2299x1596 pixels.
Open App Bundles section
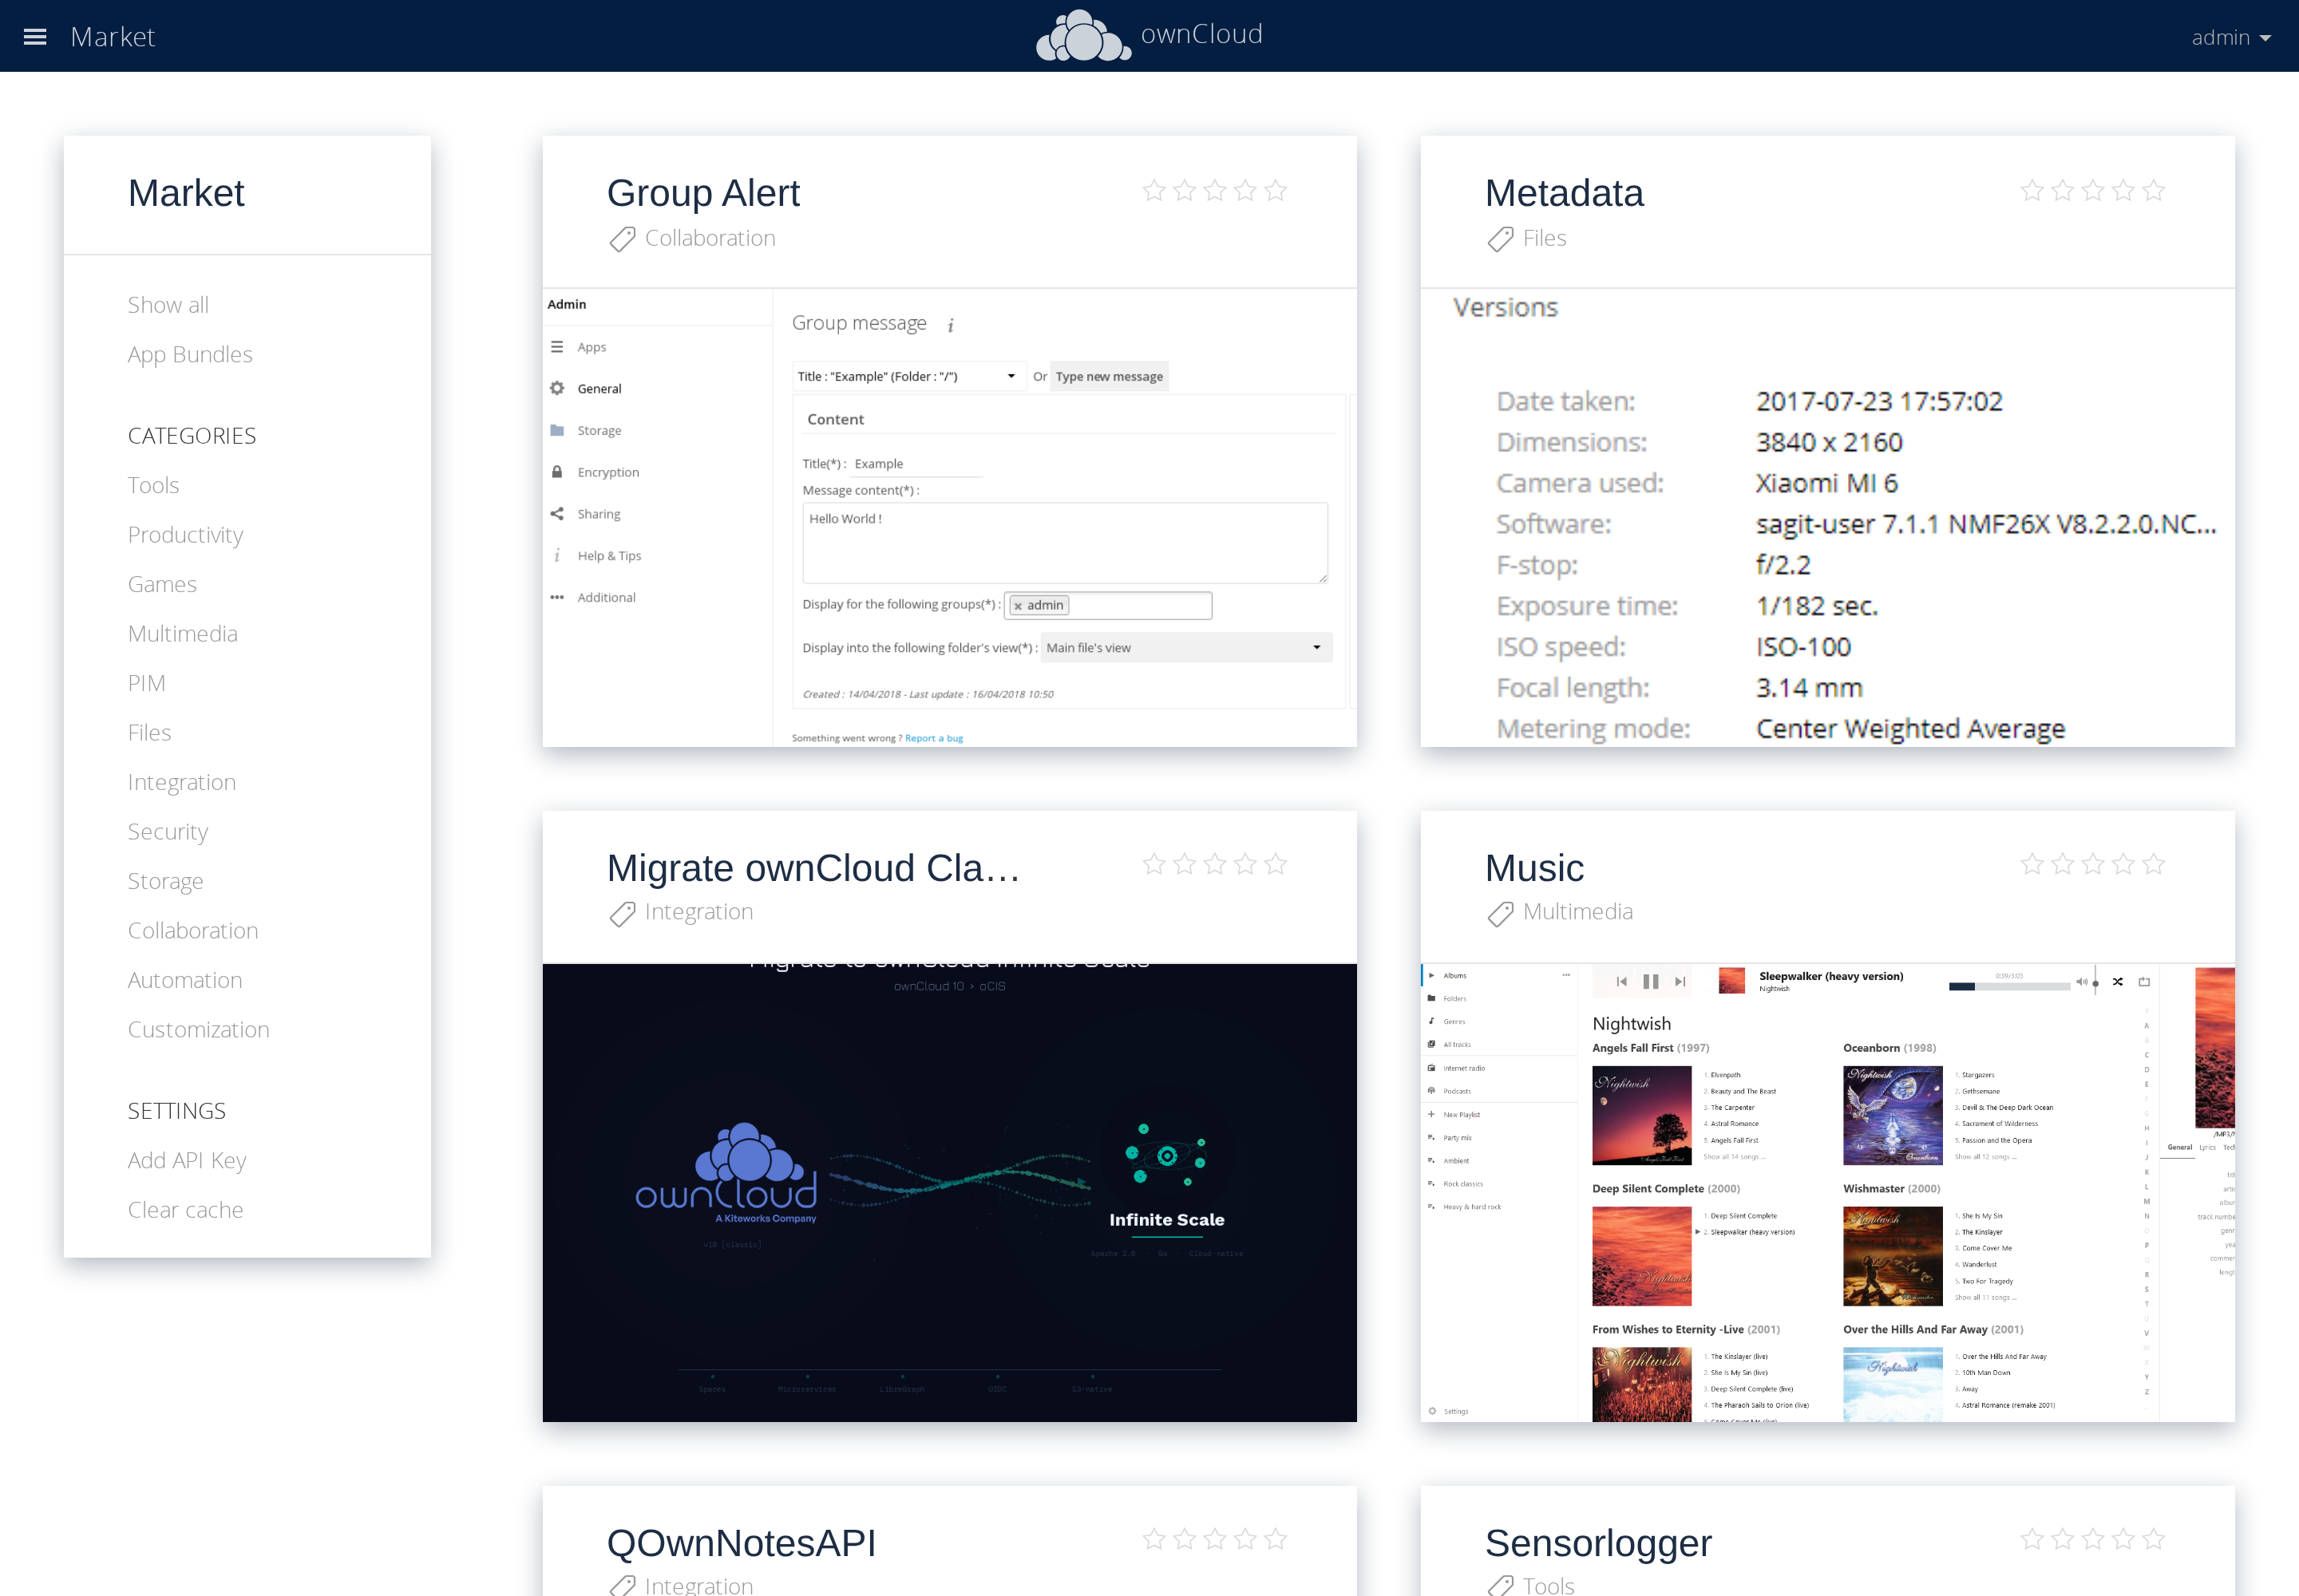point(190,354)
